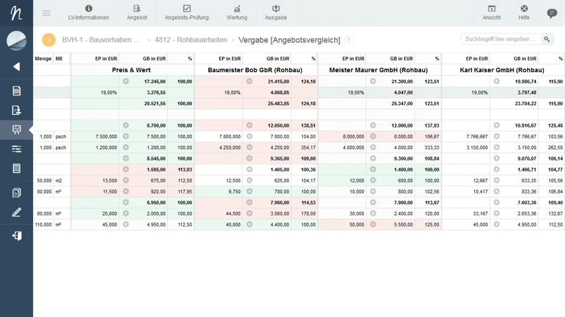Open the Wertung chart tool

pos(236,13)
